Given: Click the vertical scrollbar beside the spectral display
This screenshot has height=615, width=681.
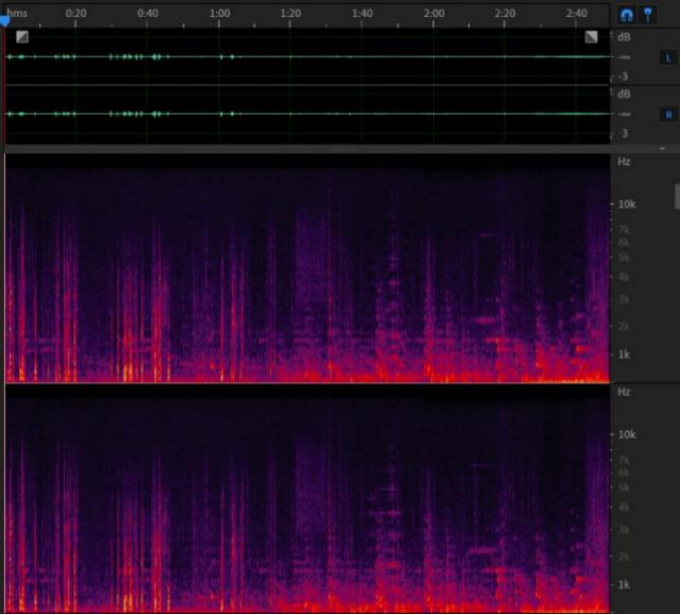Looking at the screenshot, I should pos(677,196).
